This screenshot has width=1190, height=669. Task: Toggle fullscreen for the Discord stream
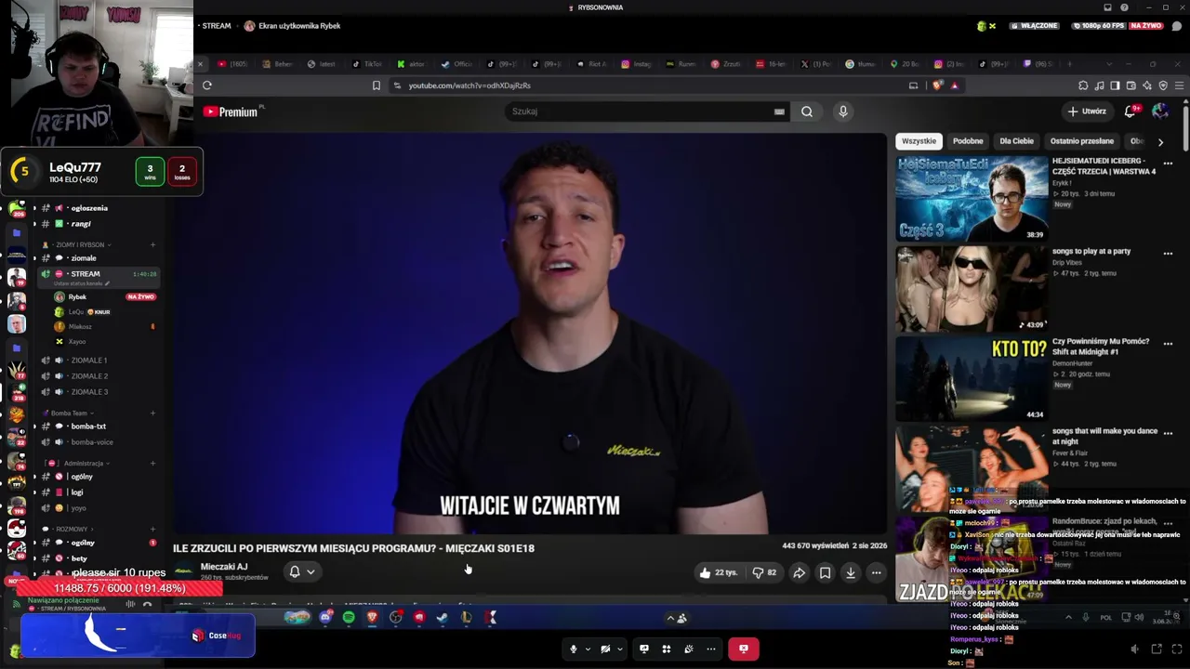click(x=1176, y=649)
